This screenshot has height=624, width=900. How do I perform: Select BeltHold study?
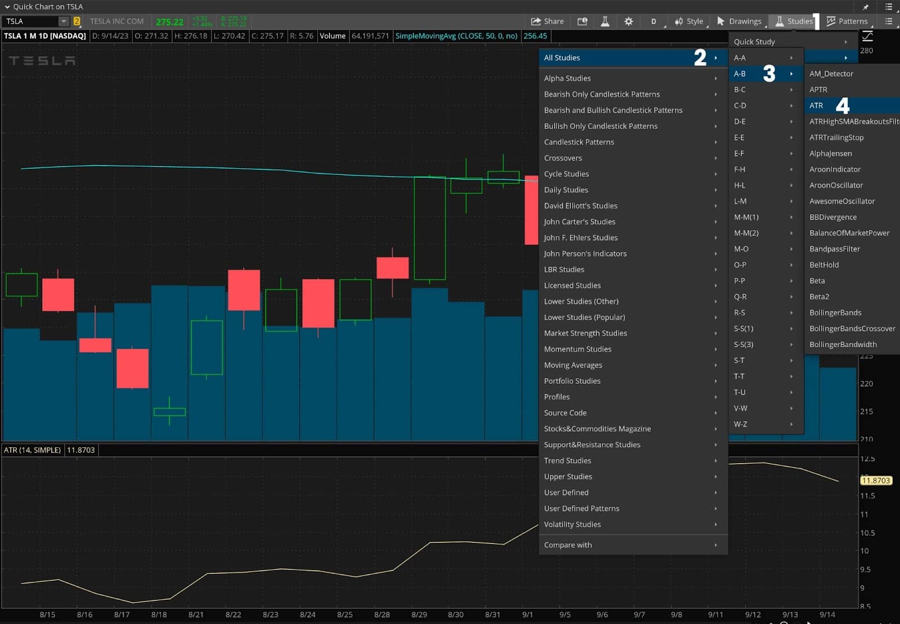tap(853, 265)
